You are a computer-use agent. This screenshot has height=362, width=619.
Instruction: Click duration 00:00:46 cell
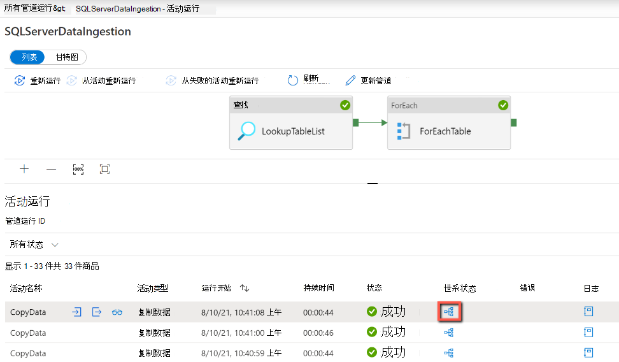tap(318, 333)
